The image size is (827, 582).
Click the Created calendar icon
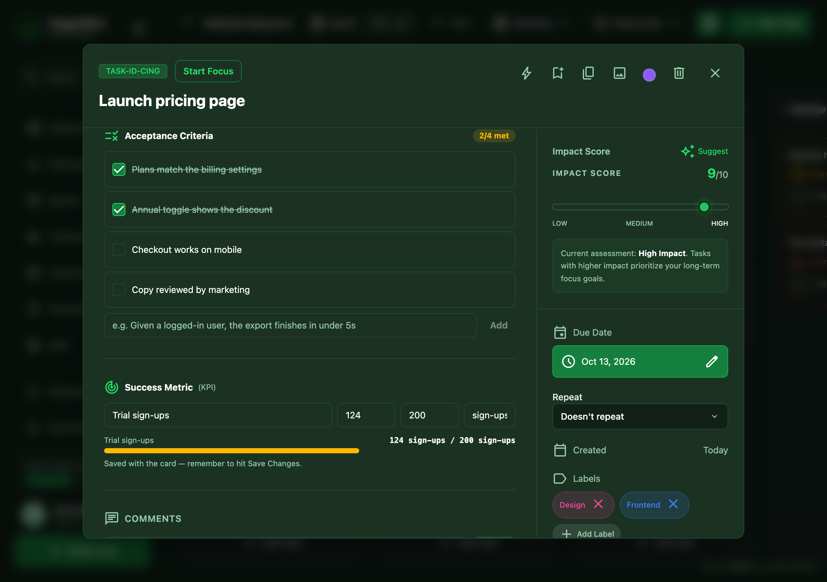tap(560, 450)
